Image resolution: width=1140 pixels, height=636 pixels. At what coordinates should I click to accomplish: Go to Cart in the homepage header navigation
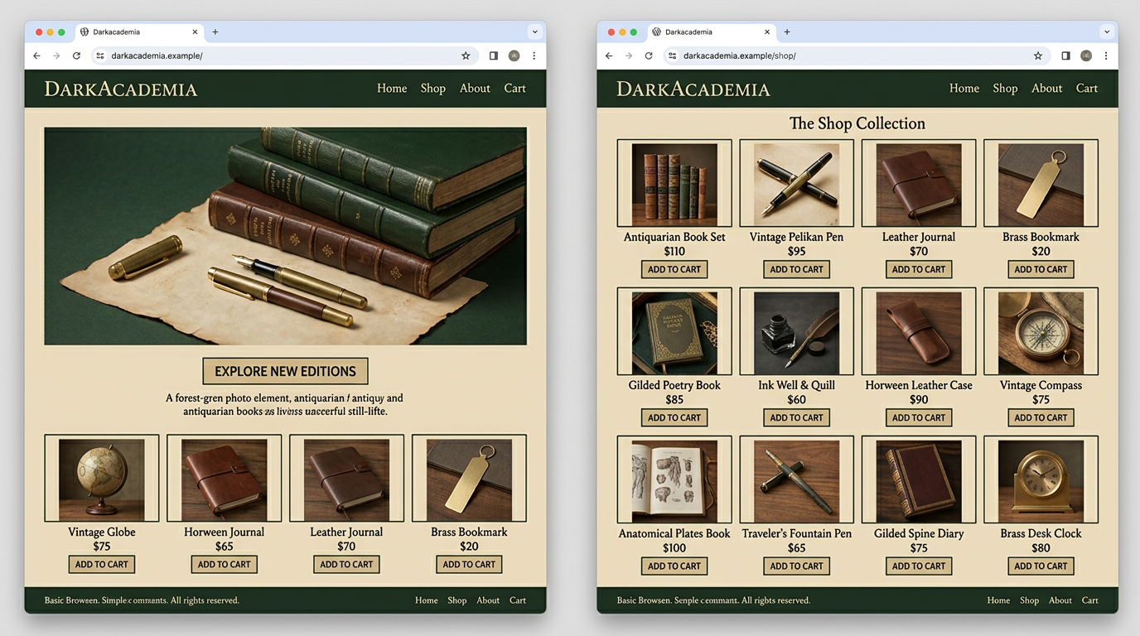point(514,89)
